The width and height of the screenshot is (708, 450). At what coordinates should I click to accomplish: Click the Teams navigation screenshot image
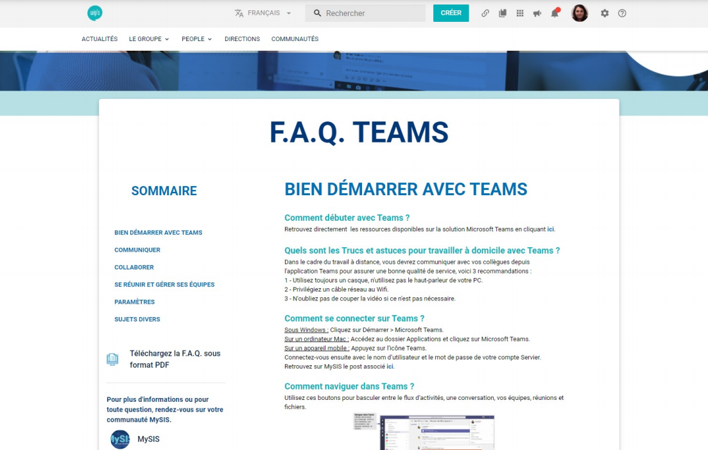424,431
